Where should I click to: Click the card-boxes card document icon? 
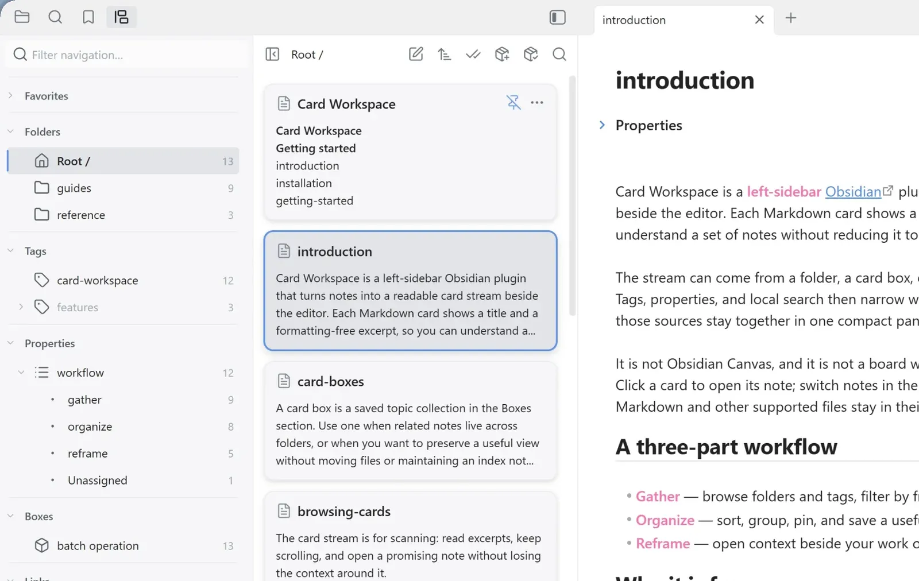point(284,381)
